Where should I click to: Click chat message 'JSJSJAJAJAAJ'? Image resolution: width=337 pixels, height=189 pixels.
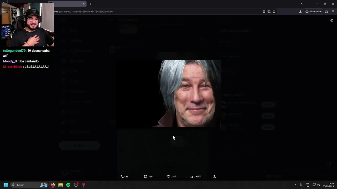[37, 67]
